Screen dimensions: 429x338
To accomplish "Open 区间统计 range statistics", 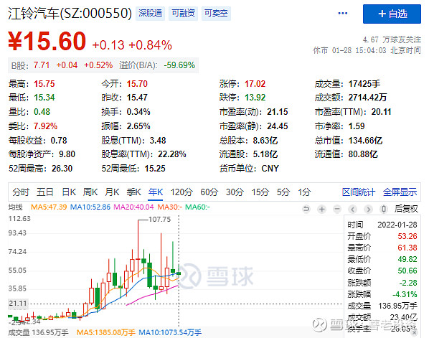I will 359,192.
